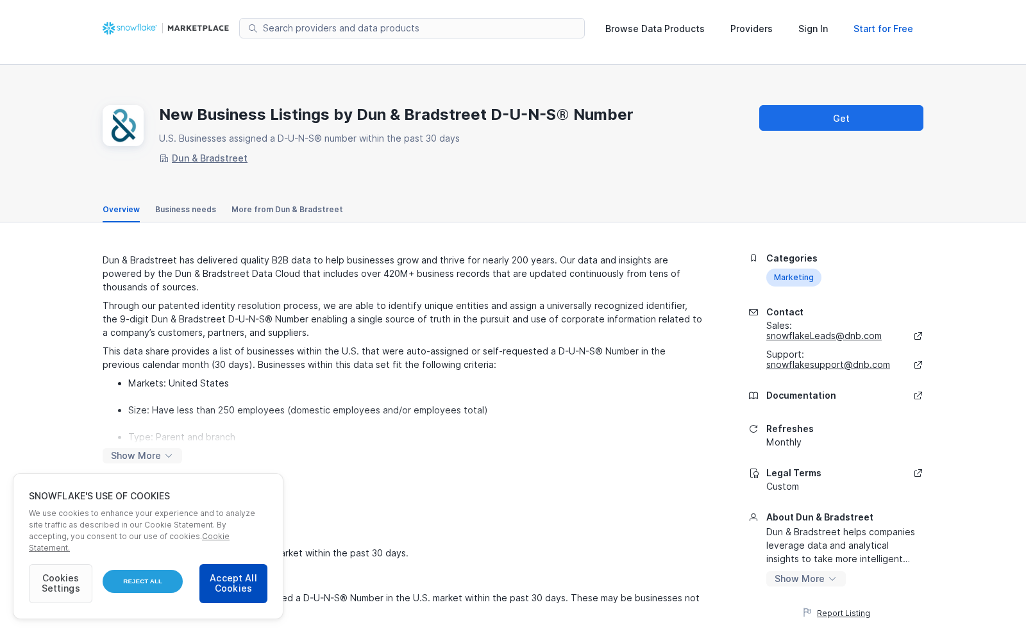1026x641 pixels.
Task: Expand description with Show More
Action: pyautogui.click(x=142, y=456)
